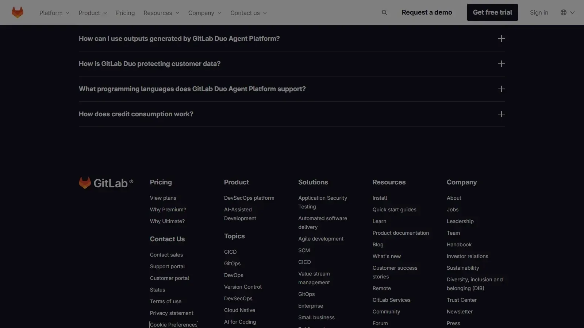Open AI for Coding topic link
Image resolution: width=584 pixels, height=328 pixels.
click(x=240, y=322)
